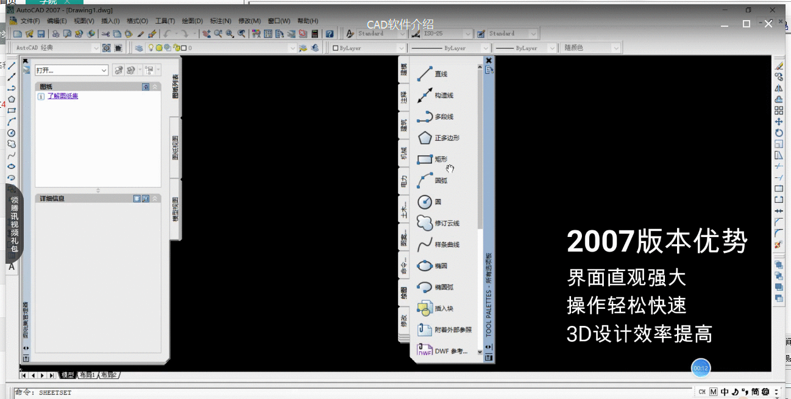The width and height of the screenshot is (791, 399).
Task: Open the 绘图(D) menu
Action: coord(191,20)
